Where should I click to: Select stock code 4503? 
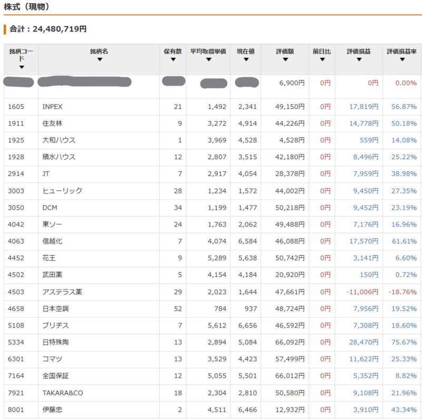[x=16, y=292]
